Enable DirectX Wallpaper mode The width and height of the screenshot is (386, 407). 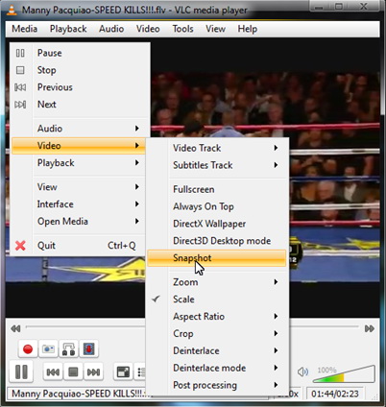(216, 224)
